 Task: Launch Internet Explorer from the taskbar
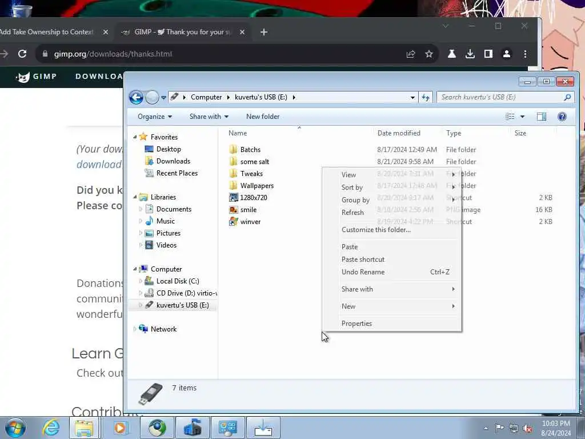(x=51, y=428)
